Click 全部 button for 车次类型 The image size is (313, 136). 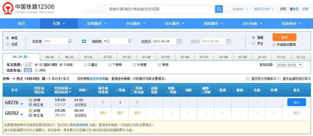coord(28,65)
